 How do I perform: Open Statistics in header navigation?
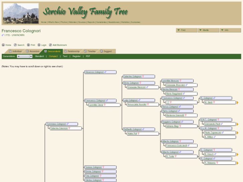pyautogui.click(x=125, y=22)
